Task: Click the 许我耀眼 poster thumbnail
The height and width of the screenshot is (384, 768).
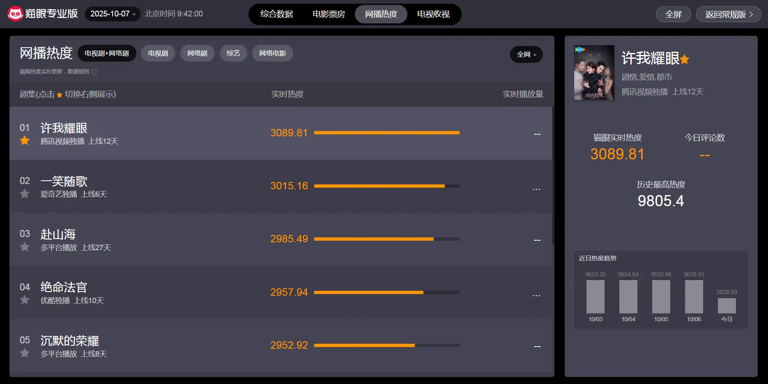Action: (x=594, y=73)
